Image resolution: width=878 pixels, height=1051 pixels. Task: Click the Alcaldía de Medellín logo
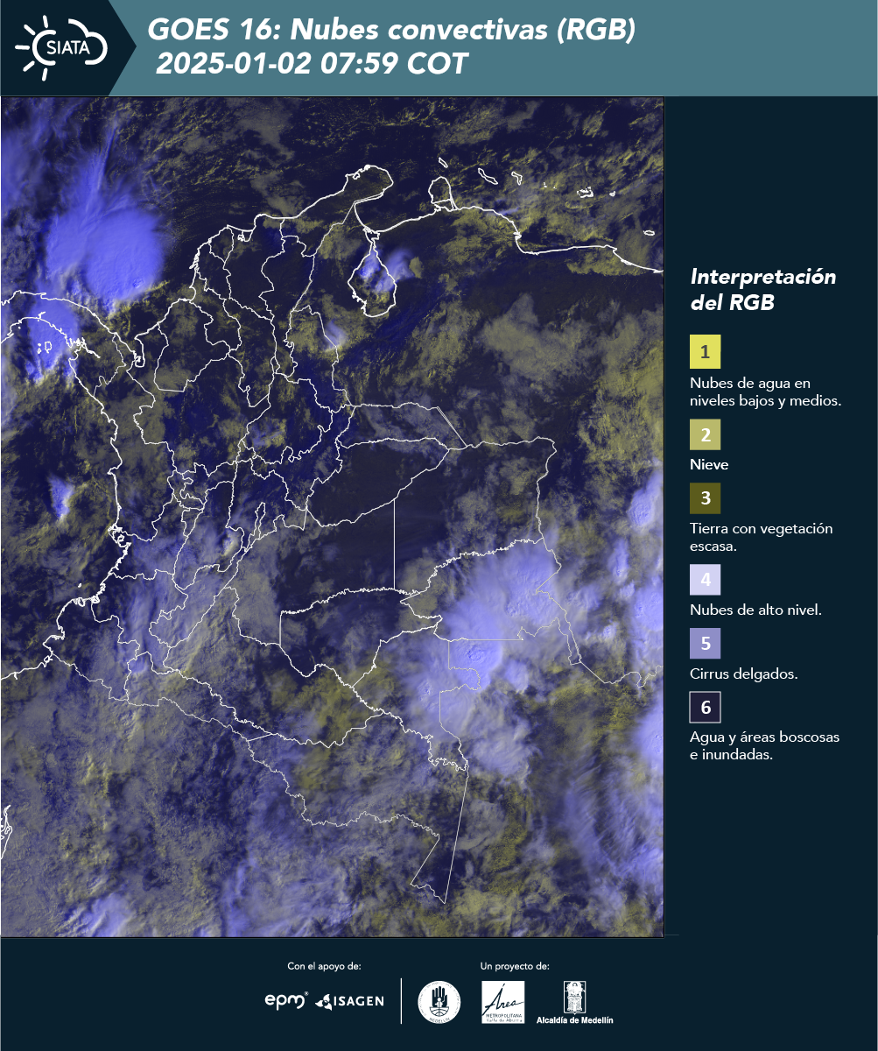pyautogui.click(x=575, y=1002)
